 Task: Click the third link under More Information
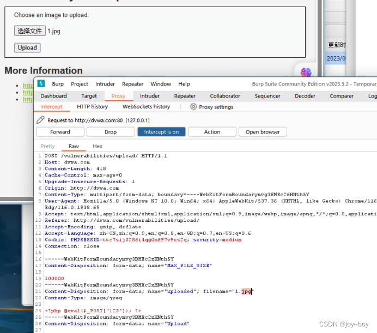tap(28, 99)
